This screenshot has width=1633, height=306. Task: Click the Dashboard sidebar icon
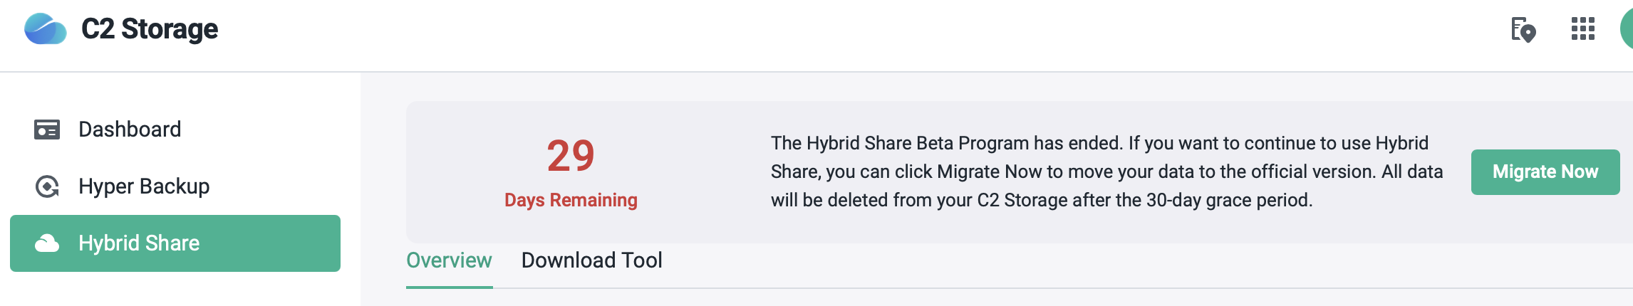47,130
